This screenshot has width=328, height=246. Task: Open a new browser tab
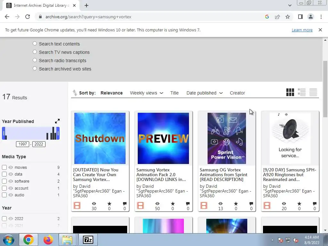86,5
